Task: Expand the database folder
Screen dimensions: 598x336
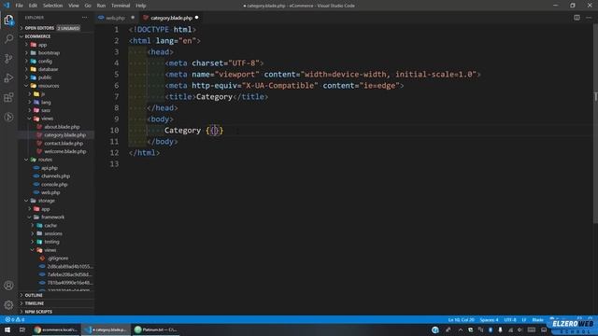Action: [56, 69]
